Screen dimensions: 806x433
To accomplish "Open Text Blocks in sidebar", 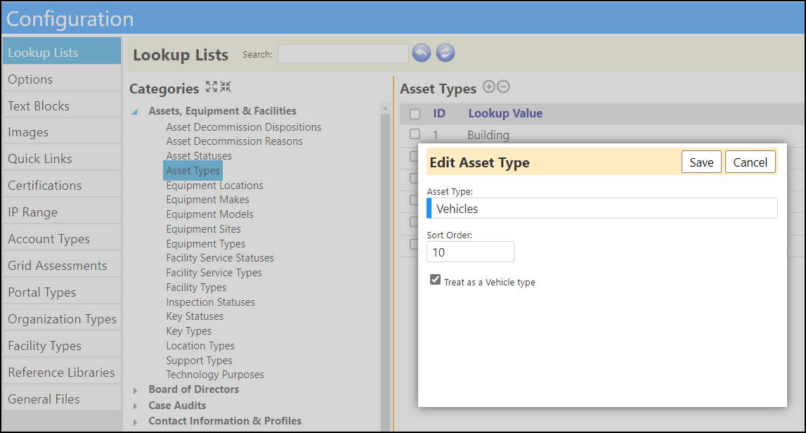I will pos(62,106).
